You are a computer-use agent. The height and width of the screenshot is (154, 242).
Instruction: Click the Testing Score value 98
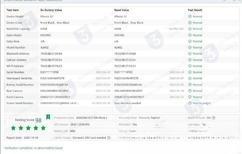tap(38, 120)
